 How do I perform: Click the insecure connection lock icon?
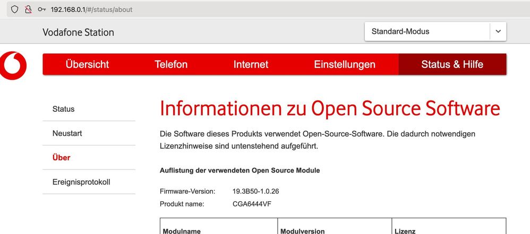tap(28, 10)
